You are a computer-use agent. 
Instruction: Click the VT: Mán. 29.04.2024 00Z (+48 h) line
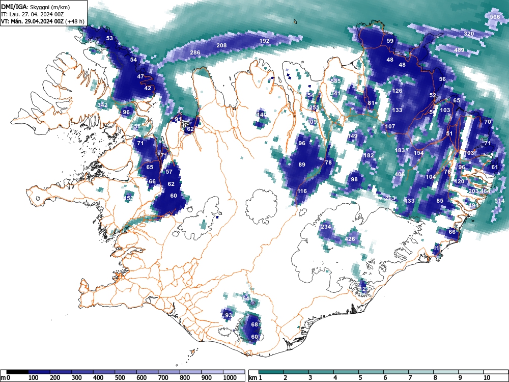(43, 21)
